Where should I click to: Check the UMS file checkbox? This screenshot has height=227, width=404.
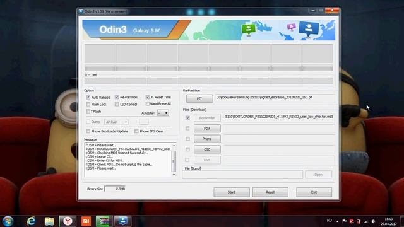187,160
